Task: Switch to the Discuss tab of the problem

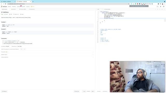Action: click(x=23, y=9)
